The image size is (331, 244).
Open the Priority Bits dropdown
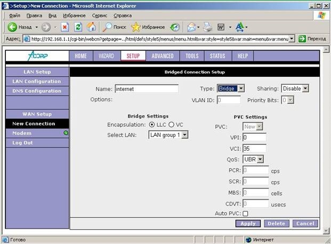(x=287, y=100)
